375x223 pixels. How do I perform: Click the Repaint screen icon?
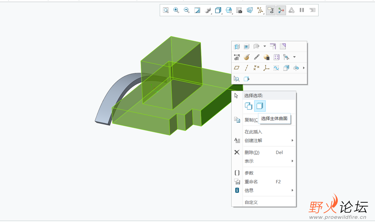point(197,10)
